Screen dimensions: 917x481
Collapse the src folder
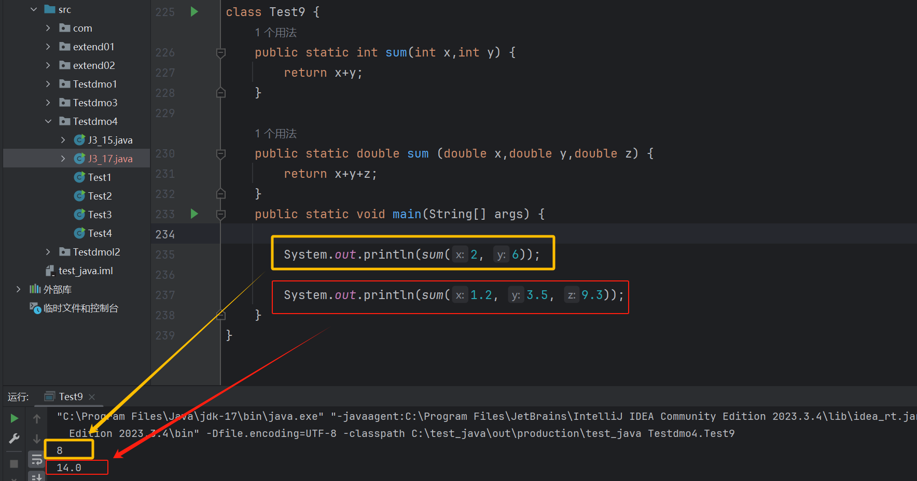pos(34,9)
